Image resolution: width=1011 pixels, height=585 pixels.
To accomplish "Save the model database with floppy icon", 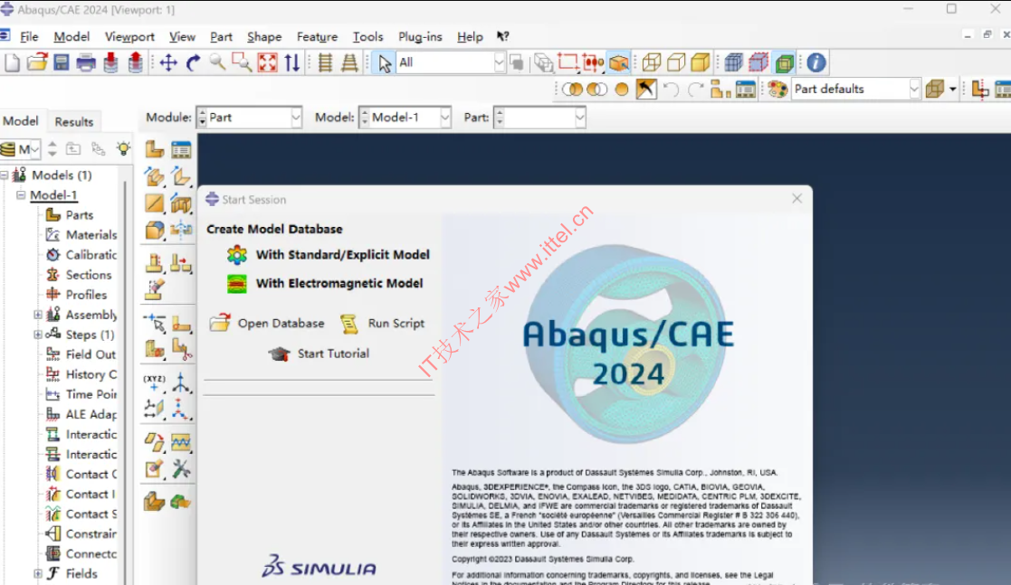I will (62, 62).
